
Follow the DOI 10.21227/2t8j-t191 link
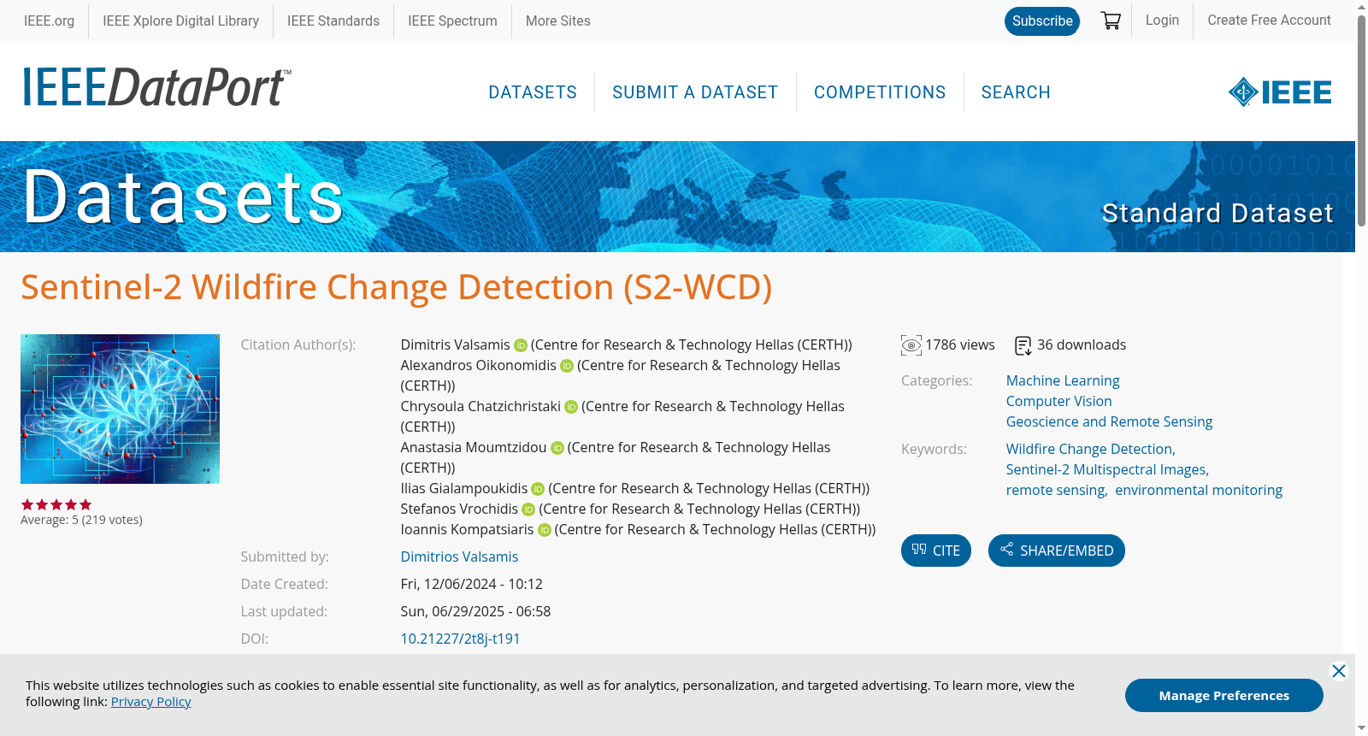[460, 639]
